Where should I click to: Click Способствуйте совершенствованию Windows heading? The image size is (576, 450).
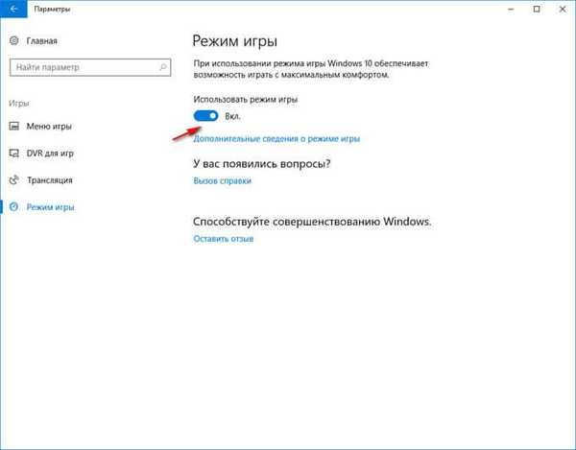pos(312,222)
